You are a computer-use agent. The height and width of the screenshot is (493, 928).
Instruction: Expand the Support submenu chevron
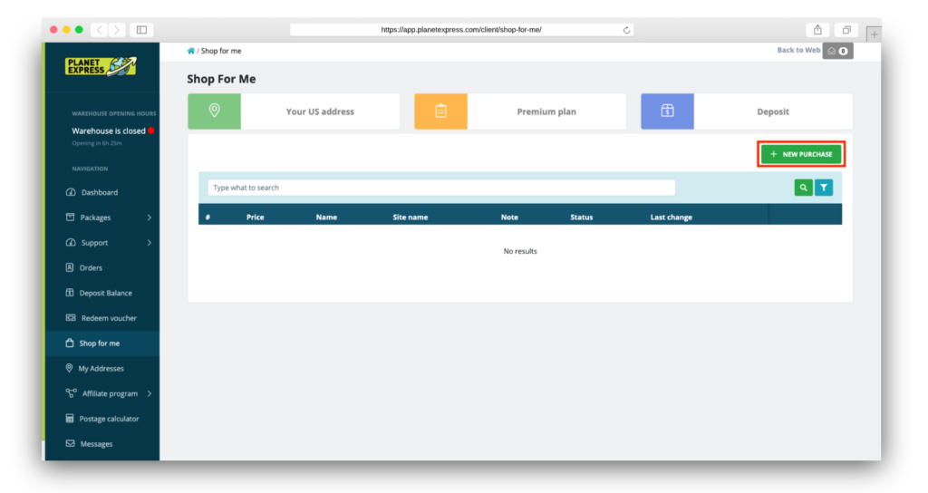(150, 243)
